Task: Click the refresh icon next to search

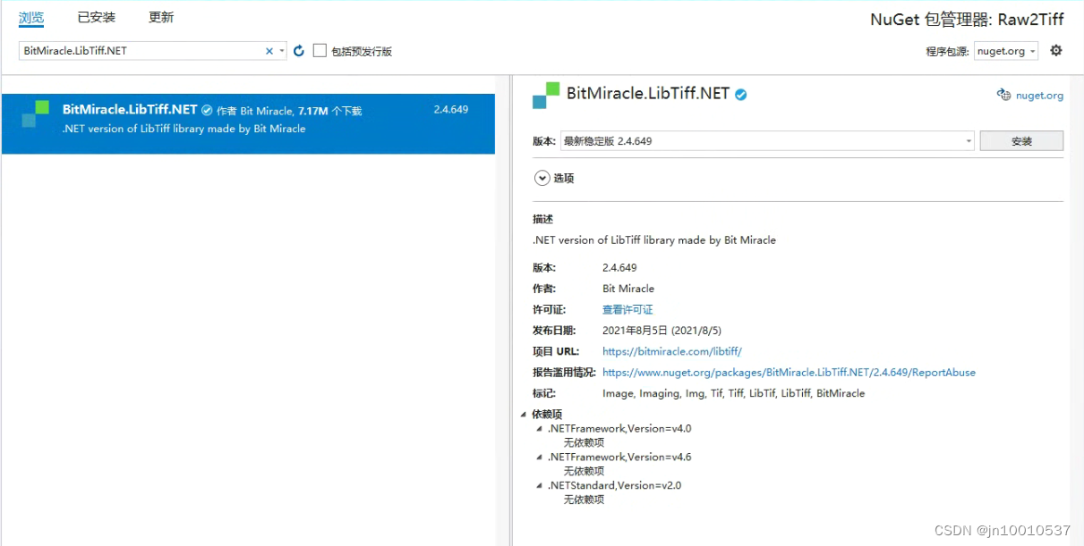Action: [299, 51]
